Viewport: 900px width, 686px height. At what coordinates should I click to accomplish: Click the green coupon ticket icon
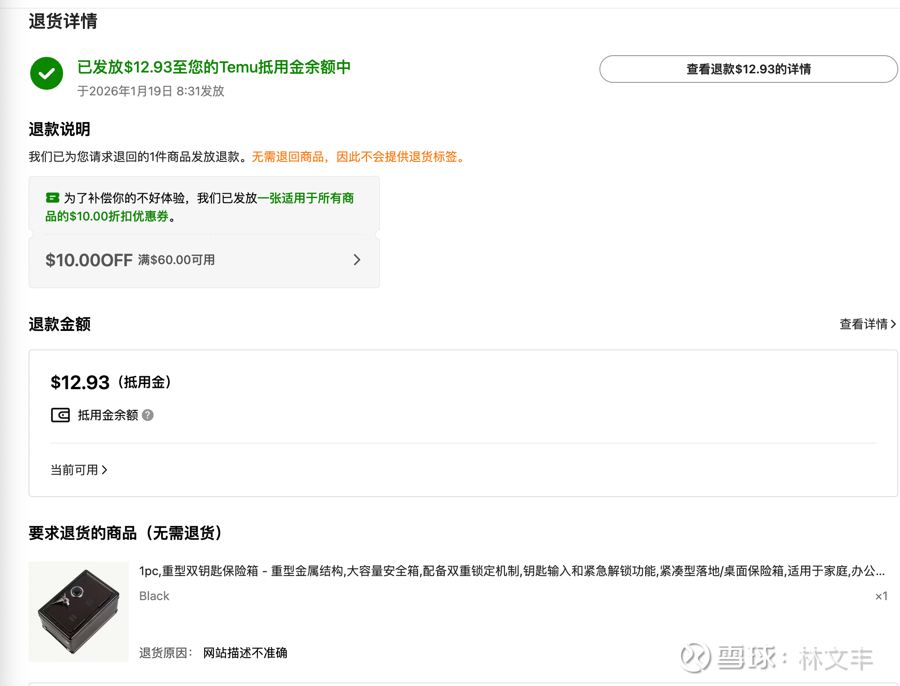coord(52,198)
